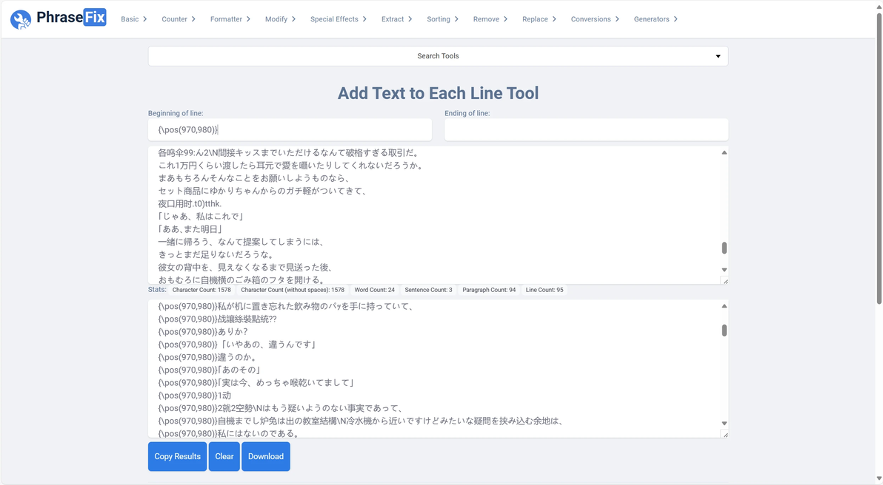Viewport: 883px width, 485px height.
Task: Click the chevron next to Generators
Action: (675, 19)
